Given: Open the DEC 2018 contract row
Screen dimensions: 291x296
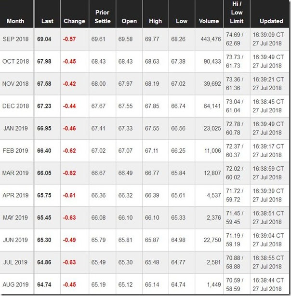Looking at the screenshot, I should pyautogui.click(x=15, y=106).
